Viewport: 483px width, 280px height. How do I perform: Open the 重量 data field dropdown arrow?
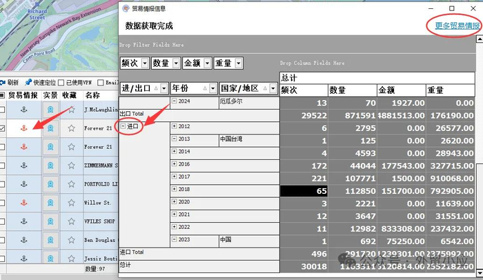coord(239,63)
